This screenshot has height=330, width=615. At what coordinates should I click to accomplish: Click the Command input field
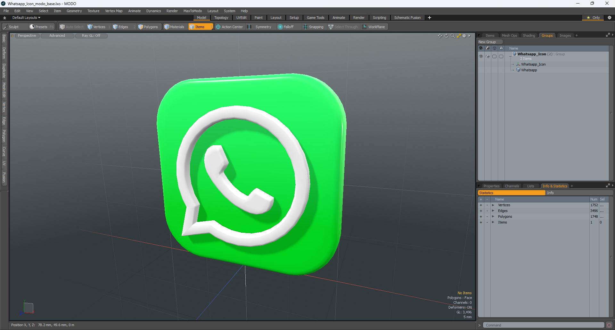(x=543, y=325)
